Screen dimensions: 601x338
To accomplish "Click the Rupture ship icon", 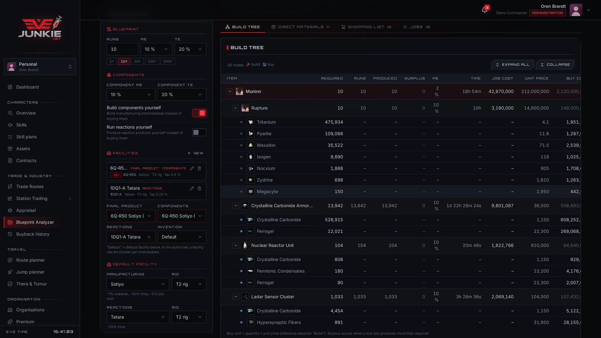I will pos(245,108).
